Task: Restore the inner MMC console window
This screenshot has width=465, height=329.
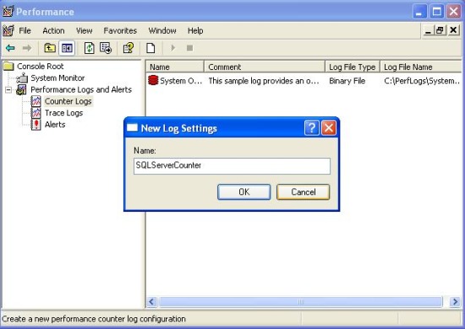Action: point(440,30)
